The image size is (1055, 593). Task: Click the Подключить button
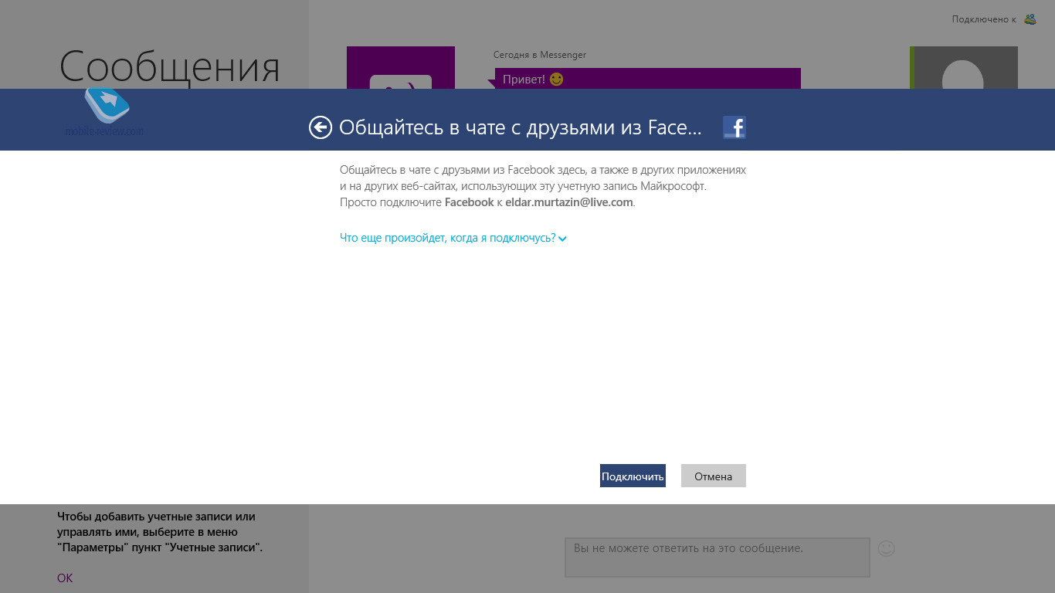(x=633, y=476)
